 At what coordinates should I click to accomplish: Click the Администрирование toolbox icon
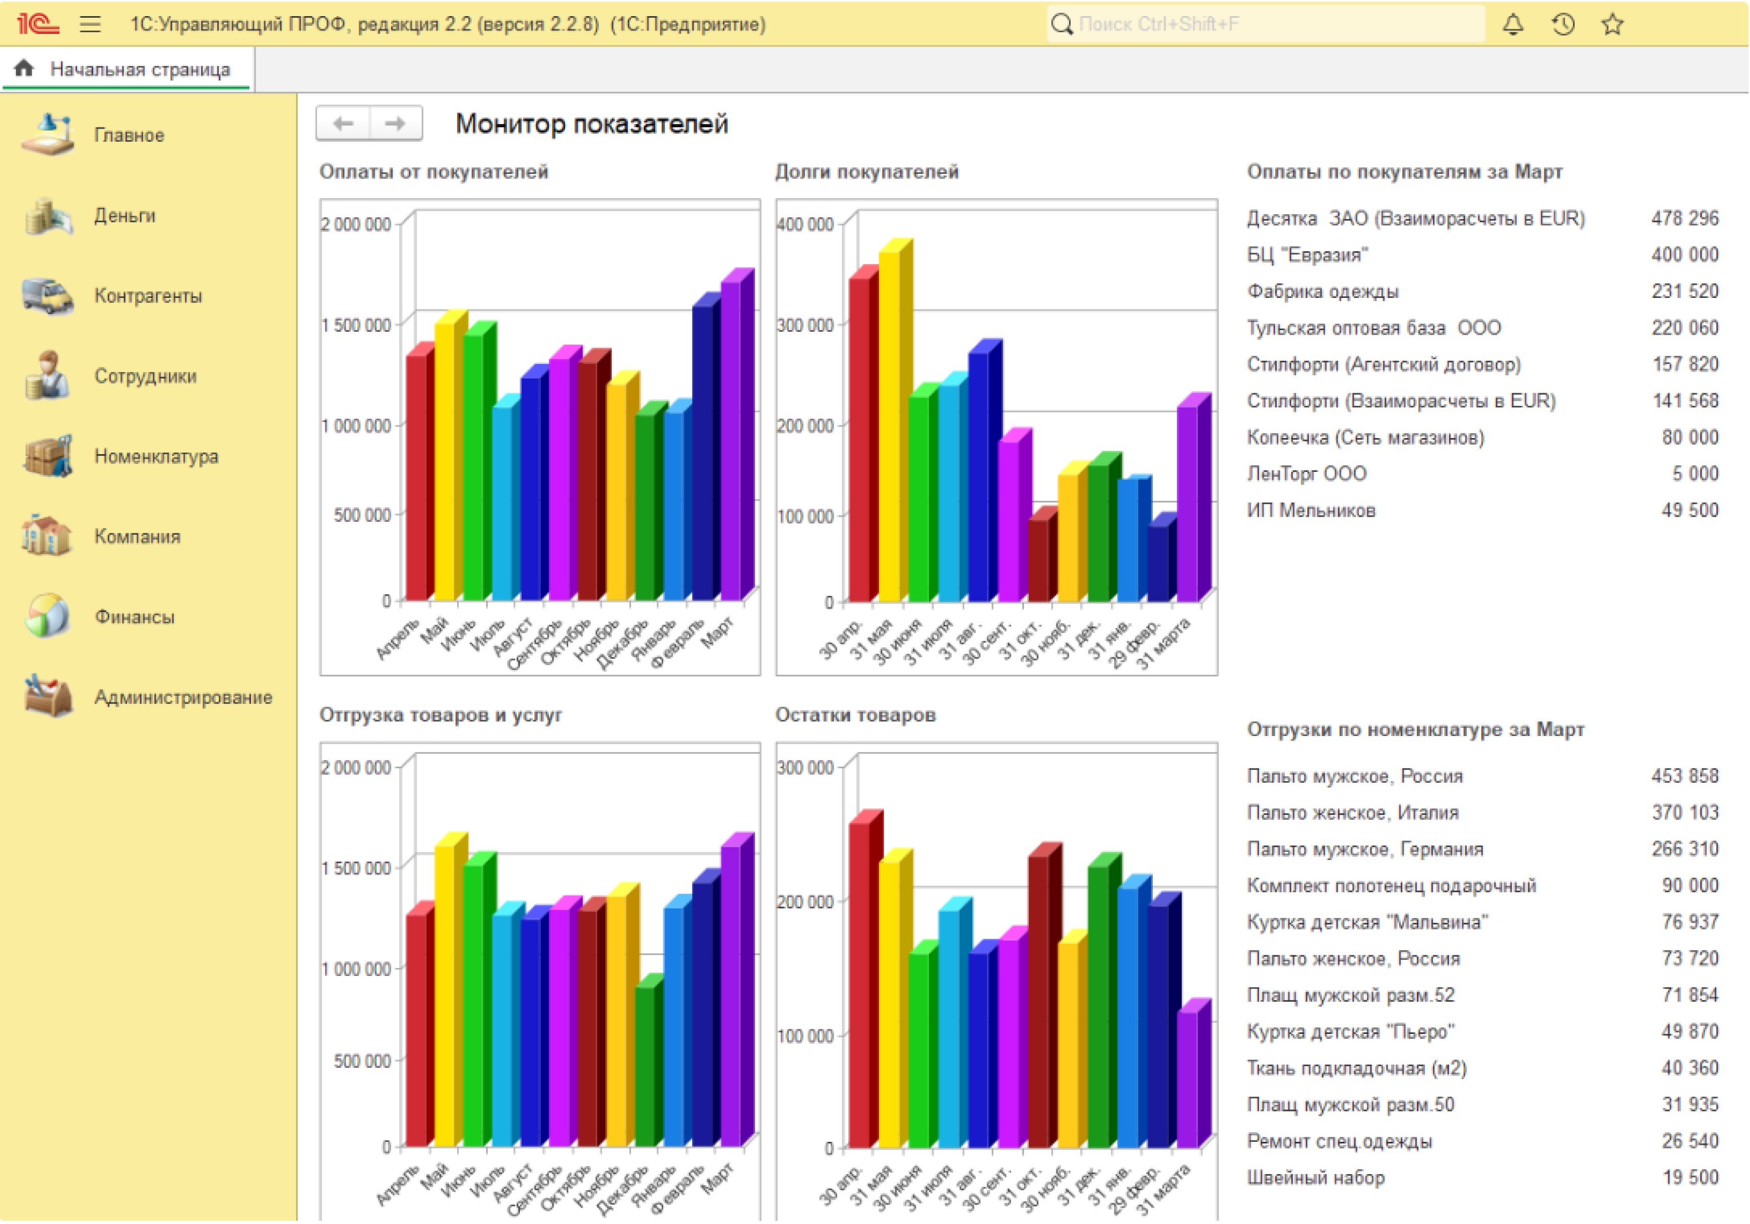[x=48, y=697]
